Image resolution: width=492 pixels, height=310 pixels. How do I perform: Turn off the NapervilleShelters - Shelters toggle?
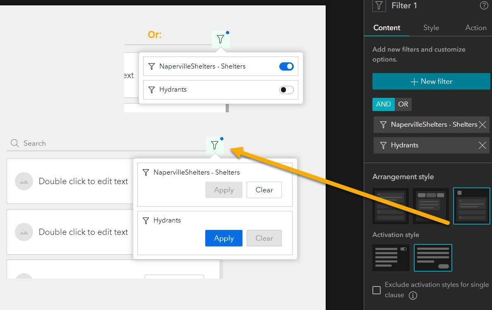click(286, 66)
